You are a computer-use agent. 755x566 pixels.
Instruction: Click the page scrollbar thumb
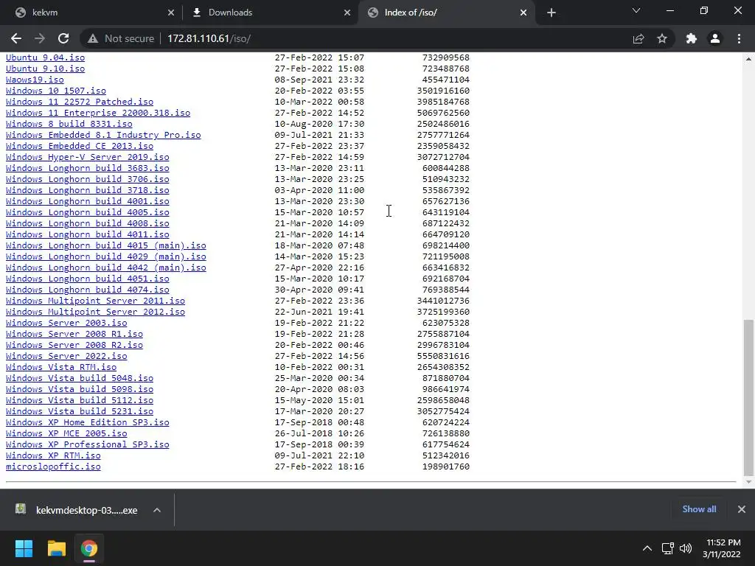(748, 397)
